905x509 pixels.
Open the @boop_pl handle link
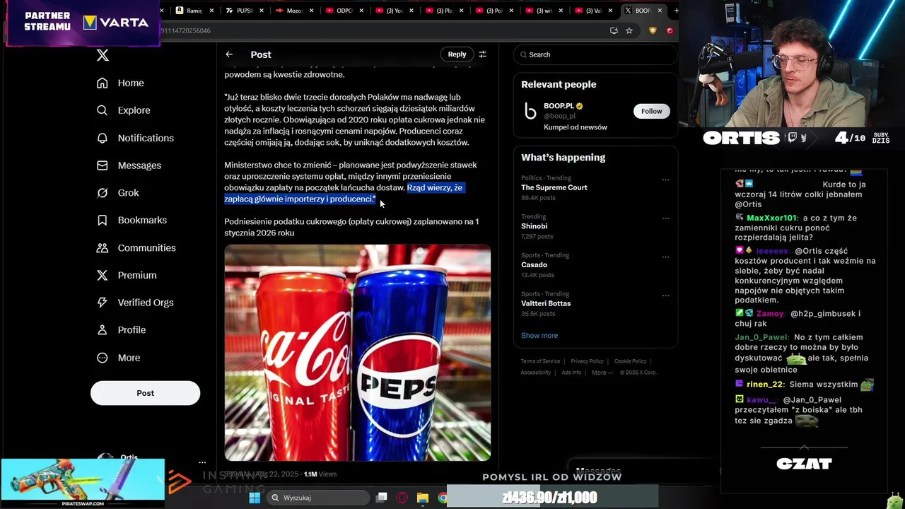[x=559, y=116]
